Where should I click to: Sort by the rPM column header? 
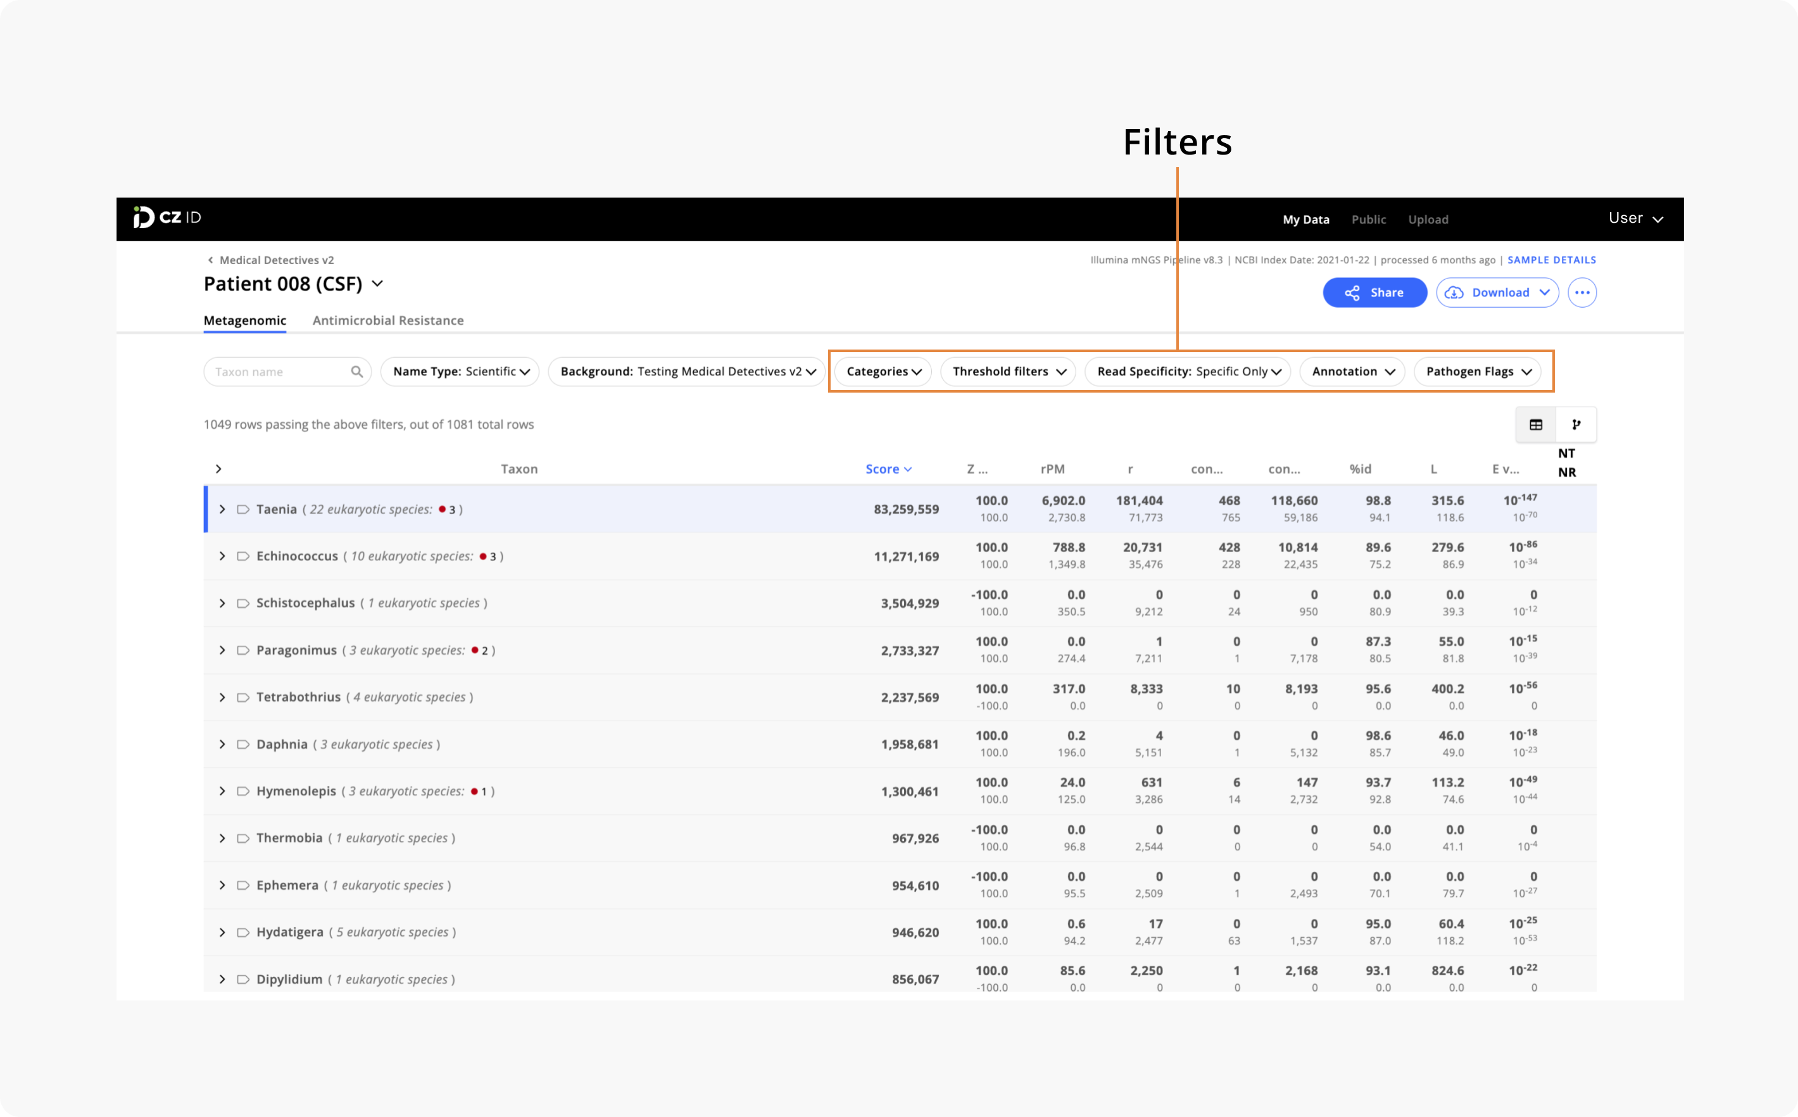point(1052,469)
